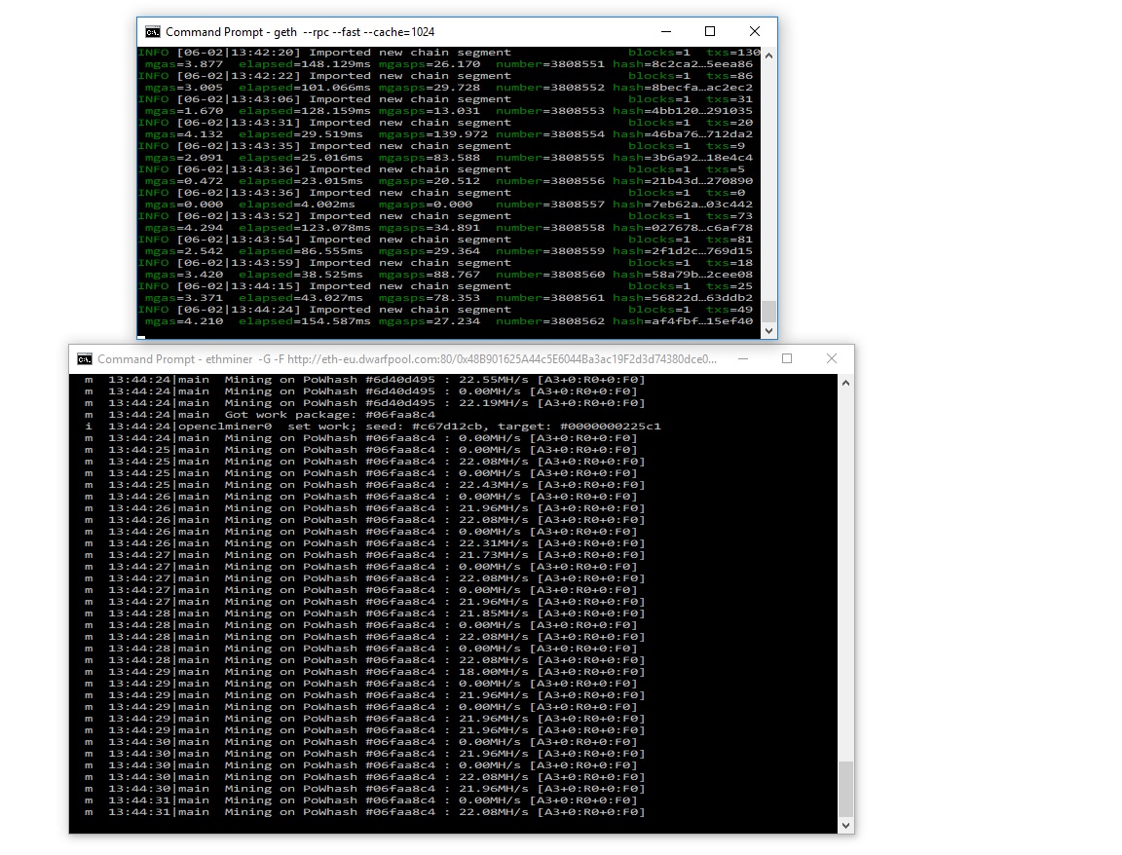Screen dimensions: 1122x855
Task: Click the ethminer scrollbar down arrow
Action: 845,826
